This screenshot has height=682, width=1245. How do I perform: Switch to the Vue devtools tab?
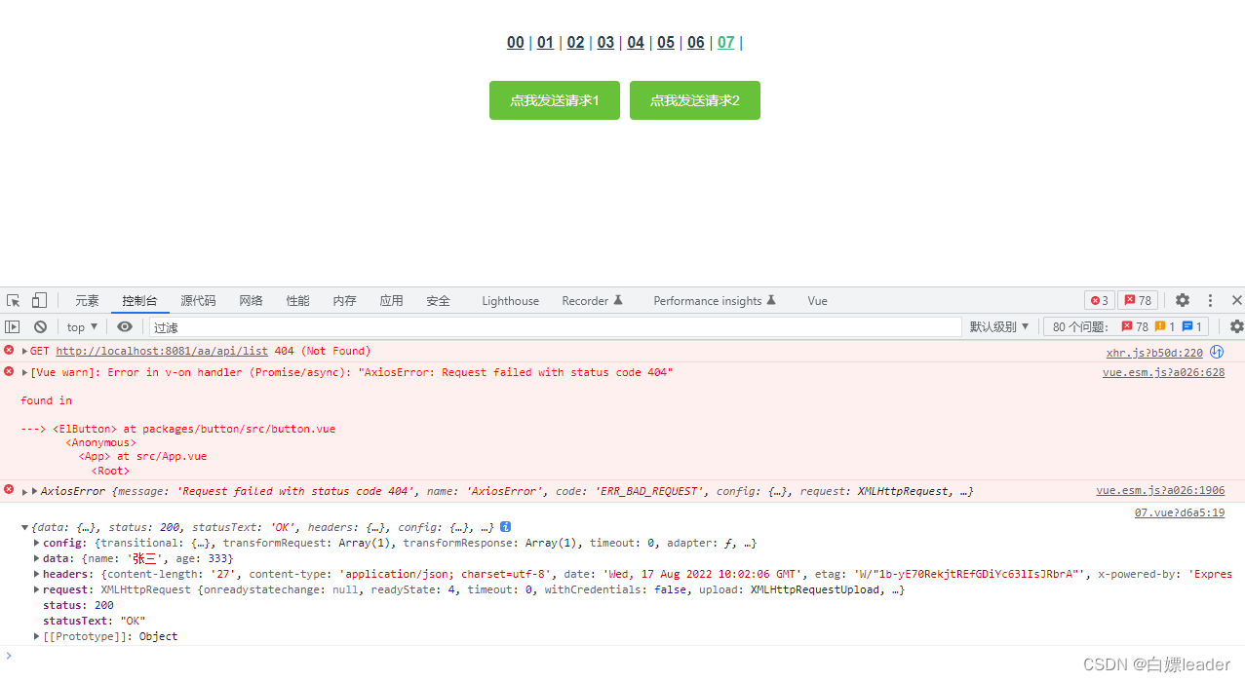(x=817, y=301)
